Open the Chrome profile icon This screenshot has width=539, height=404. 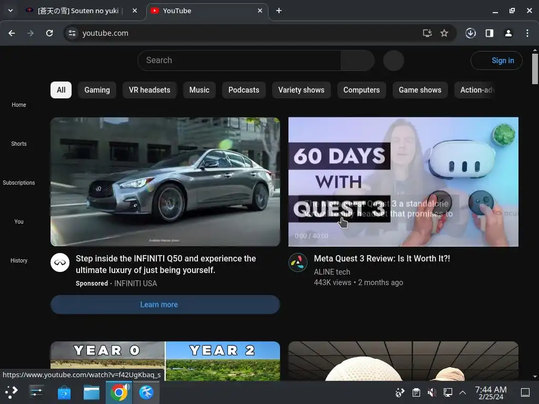pos(508,33)
